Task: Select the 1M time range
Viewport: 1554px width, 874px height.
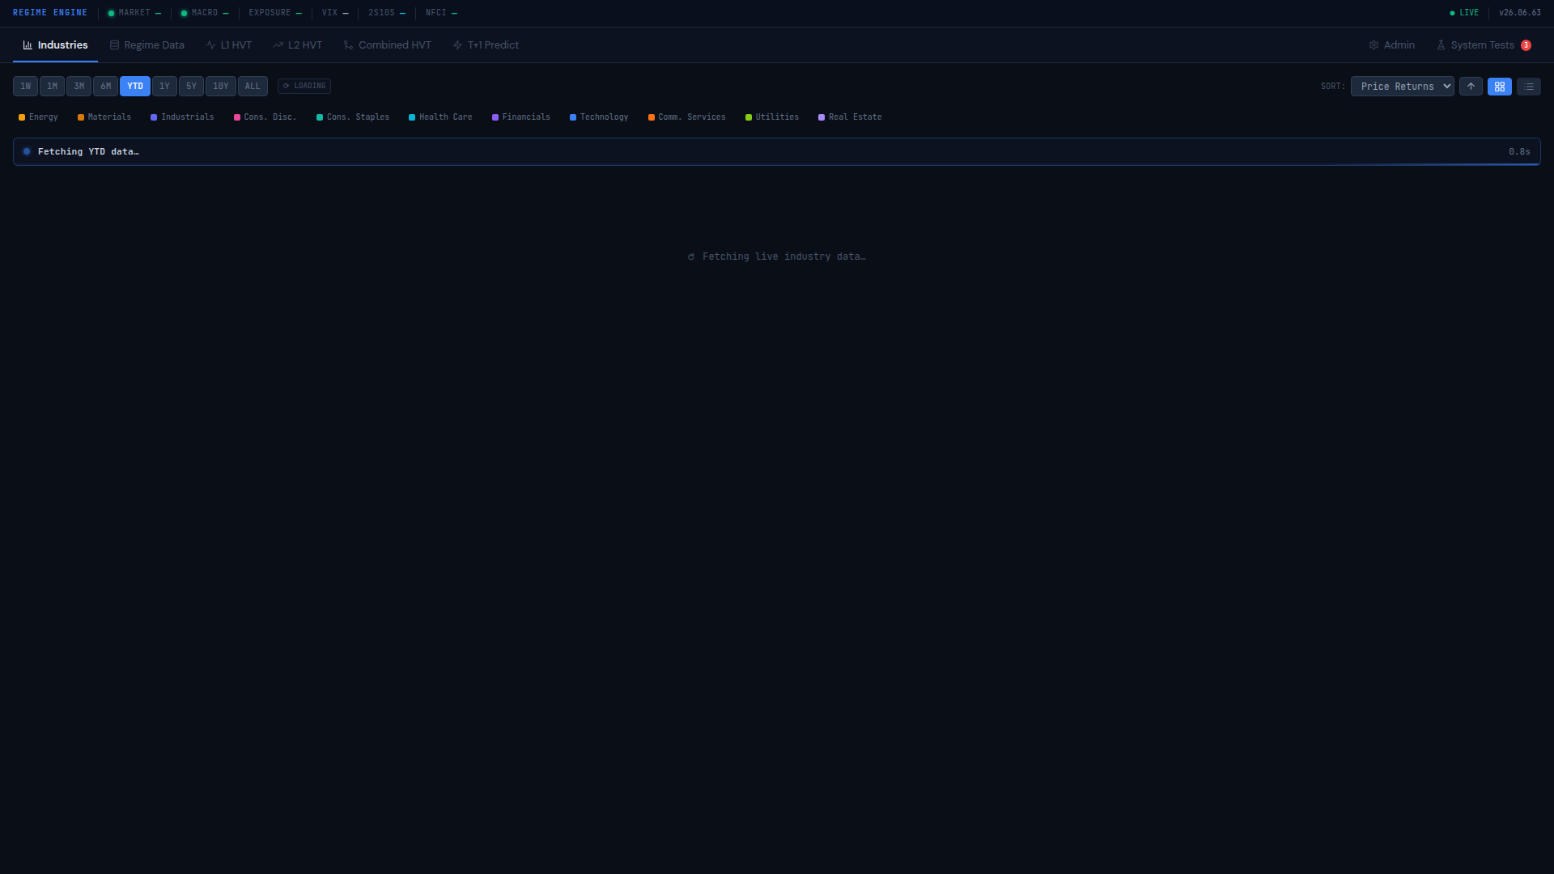Action: click(x=52, y=87)
